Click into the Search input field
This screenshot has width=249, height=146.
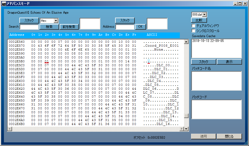(x=29, y=27)
